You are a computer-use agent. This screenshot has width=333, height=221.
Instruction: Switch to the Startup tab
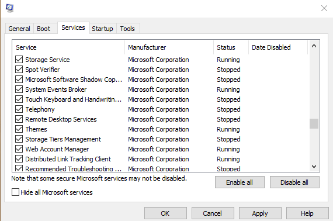pos(102,29)
